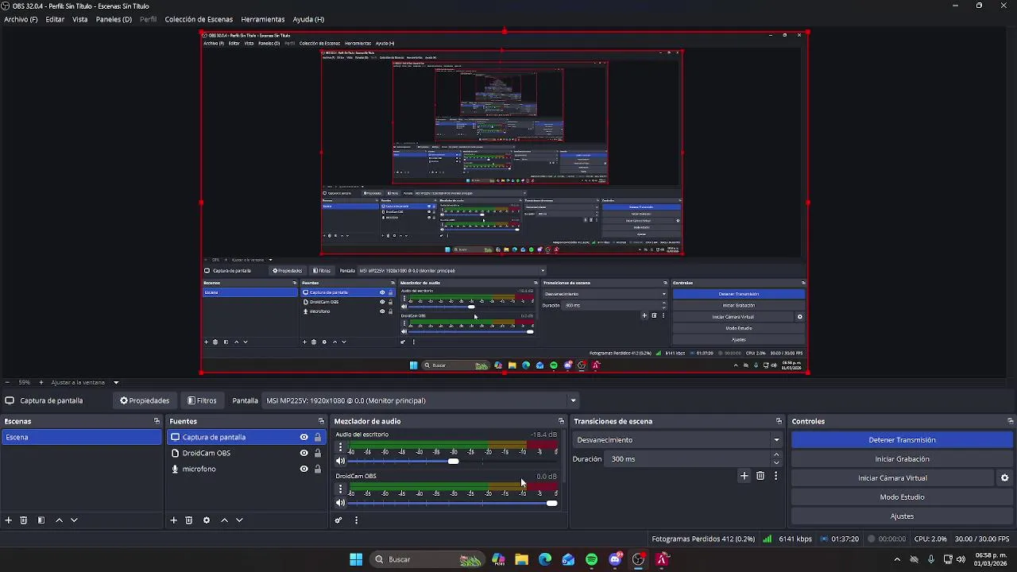The image size is (1017, 572).
Task: Add a new scene with plus icon
Action: coord(9,520)
